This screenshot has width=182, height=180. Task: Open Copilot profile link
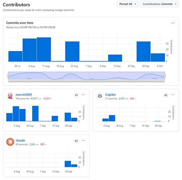click(x=110, y=95)
